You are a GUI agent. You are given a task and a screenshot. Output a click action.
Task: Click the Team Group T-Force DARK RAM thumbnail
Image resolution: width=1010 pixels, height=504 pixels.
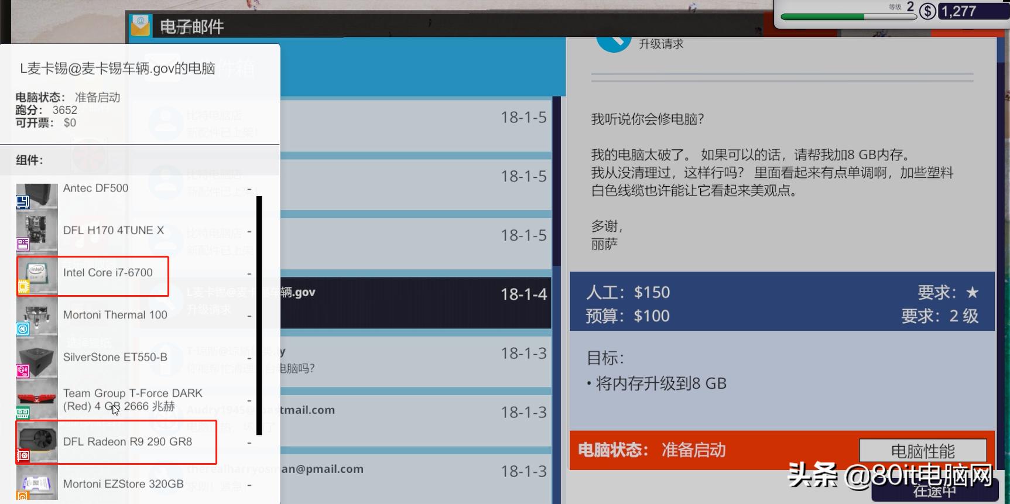click(x=37, y=400)
